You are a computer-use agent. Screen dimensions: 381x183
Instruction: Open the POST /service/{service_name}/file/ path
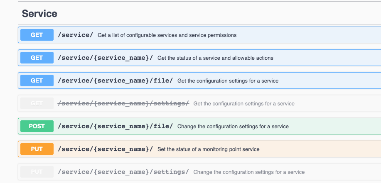pyautogui.click(x=116, y=126)
